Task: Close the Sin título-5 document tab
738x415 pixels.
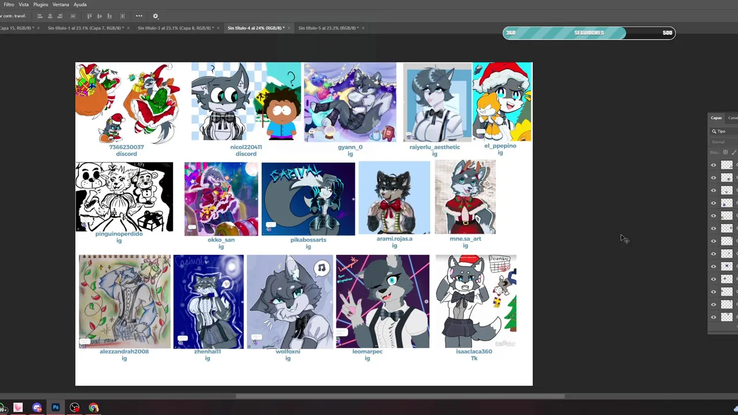Action: [363, 28]
